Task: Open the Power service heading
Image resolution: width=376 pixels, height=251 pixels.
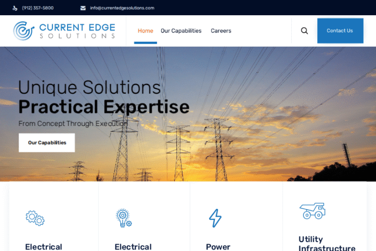Action: (x=218, y=247)
